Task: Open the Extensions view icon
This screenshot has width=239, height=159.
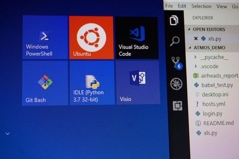Action: pos(178,106)
